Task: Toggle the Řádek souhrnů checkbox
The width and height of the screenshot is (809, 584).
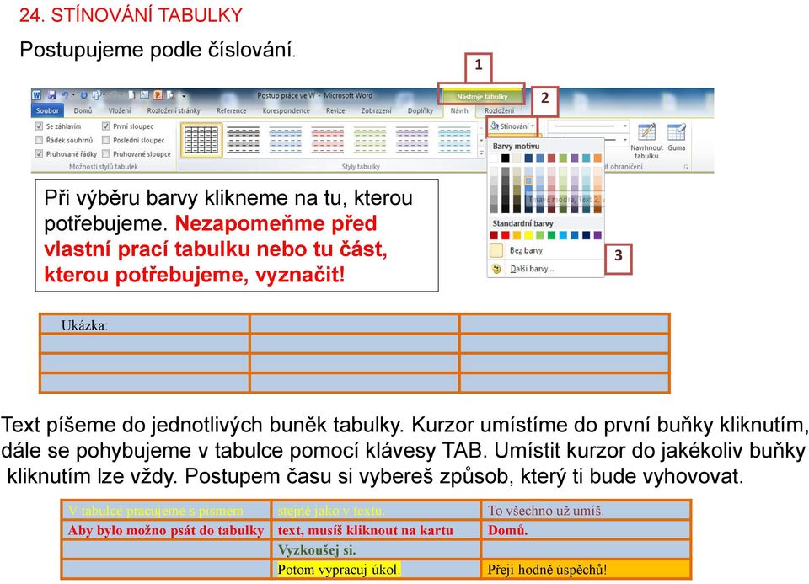Action: tap(39, 140)
